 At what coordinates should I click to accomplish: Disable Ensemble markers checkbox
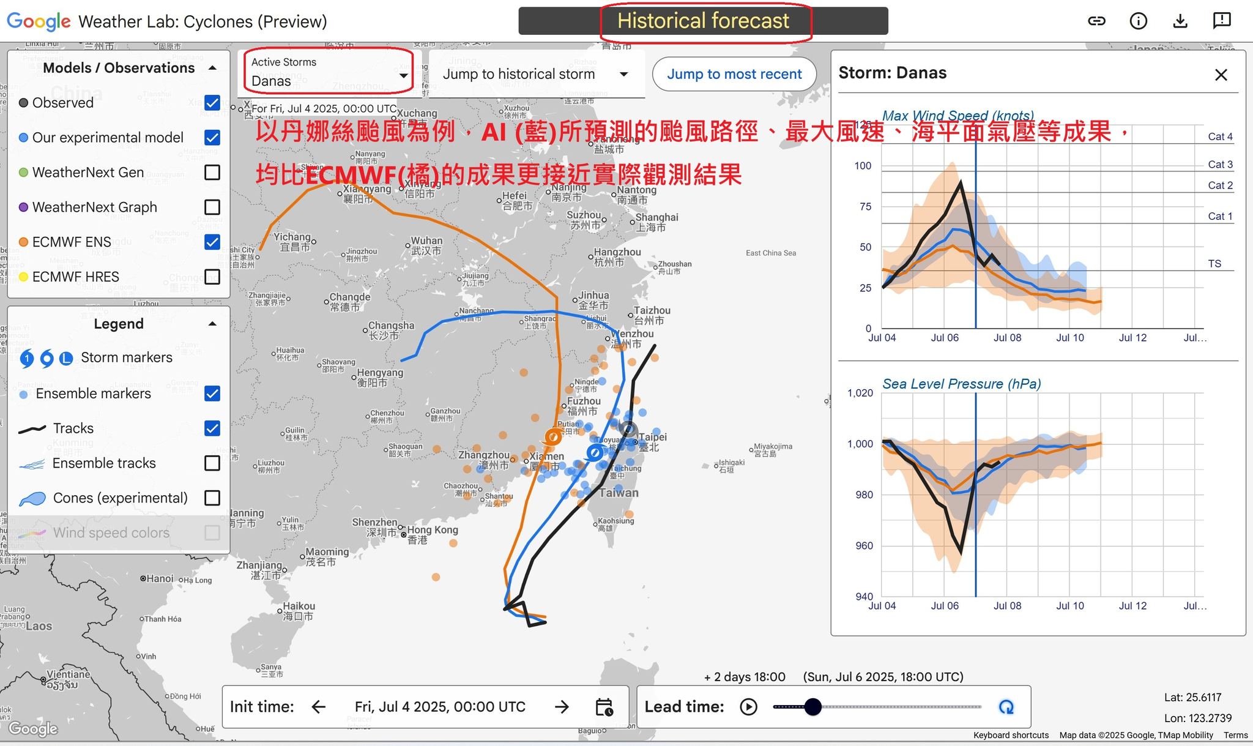coord(212,393)
